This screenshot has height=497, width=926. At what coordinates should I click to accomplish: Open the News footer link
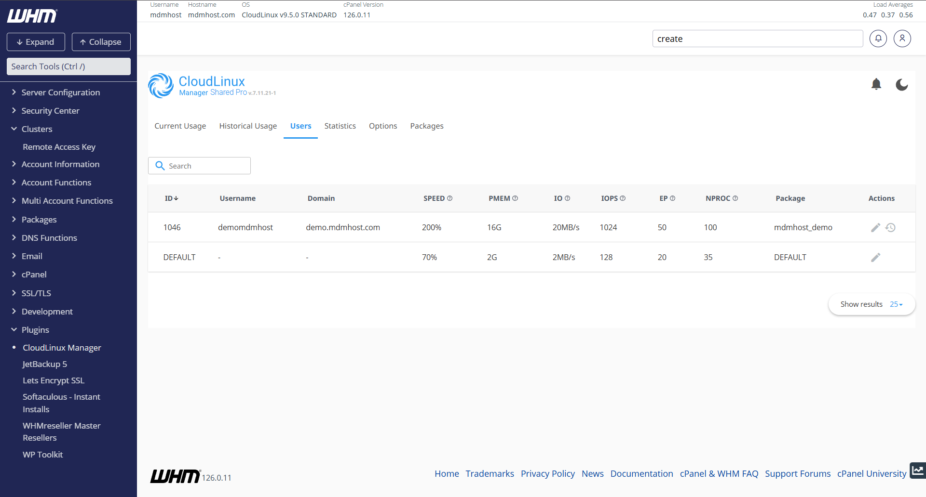pos(593,473)
